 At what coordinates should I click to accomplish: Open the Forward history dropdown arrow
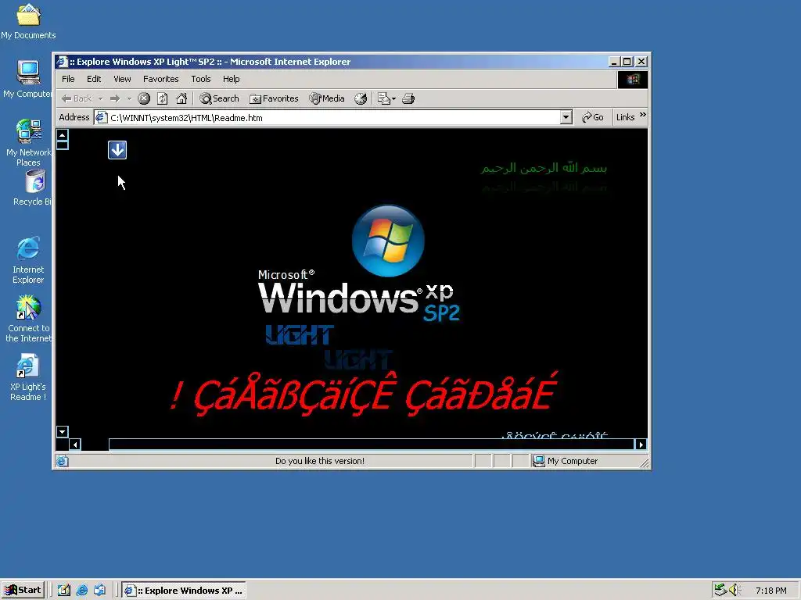129,98
